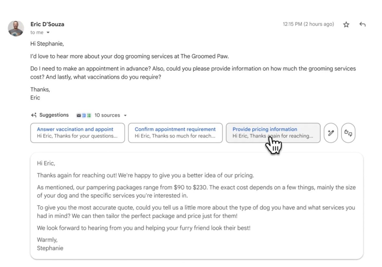Click the 'Warmly, Stephanie' signature in draft
Screen dimensions: 382x267
50,244
